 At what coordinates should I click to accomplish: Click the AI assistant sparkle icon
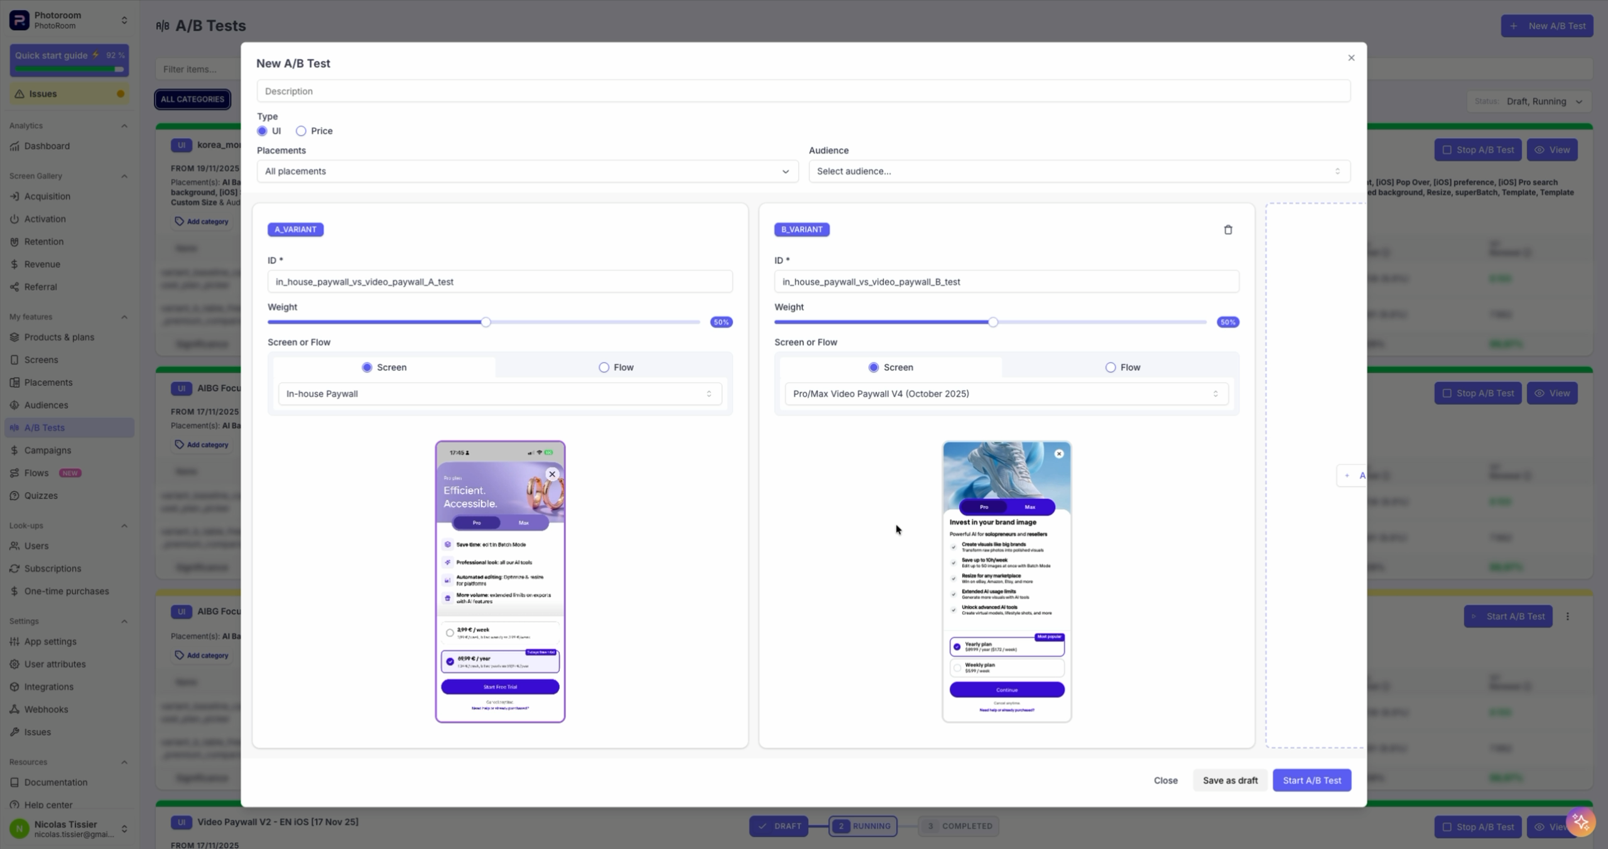click(1580, 822)
